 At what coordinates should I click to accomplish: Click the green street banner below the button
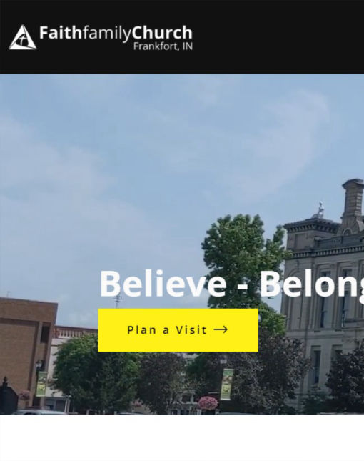point(227,385)
